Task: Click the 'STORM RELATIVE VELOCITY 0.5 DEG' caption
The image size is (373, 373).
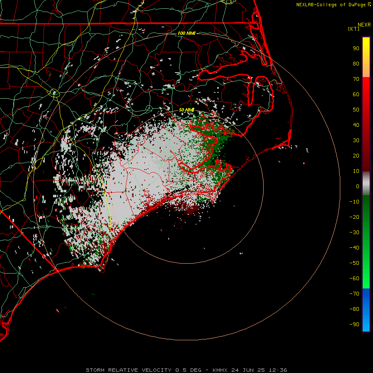Action: point(143,370)
